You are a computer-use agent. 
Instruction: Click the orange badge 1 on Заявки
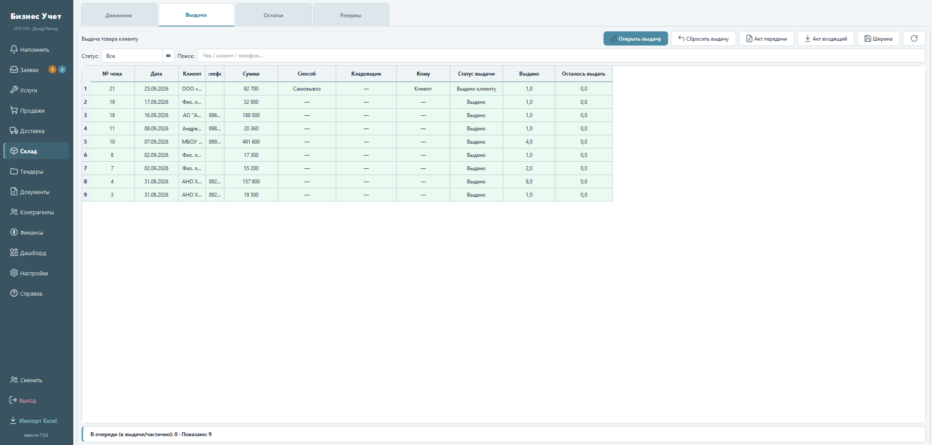click(x=52, y=69)
